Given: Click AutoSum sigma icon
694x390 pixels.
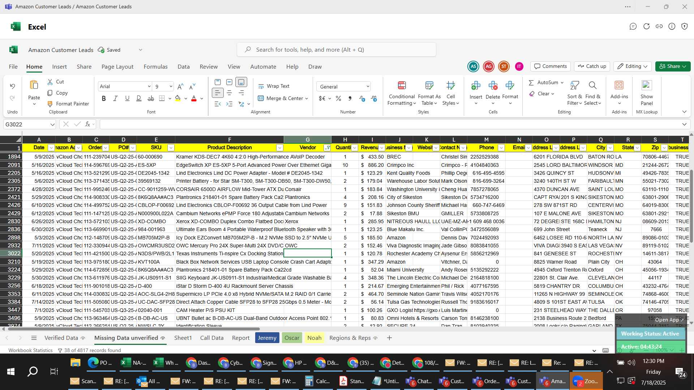Looking at the screenshot, I should click(531, 83).
